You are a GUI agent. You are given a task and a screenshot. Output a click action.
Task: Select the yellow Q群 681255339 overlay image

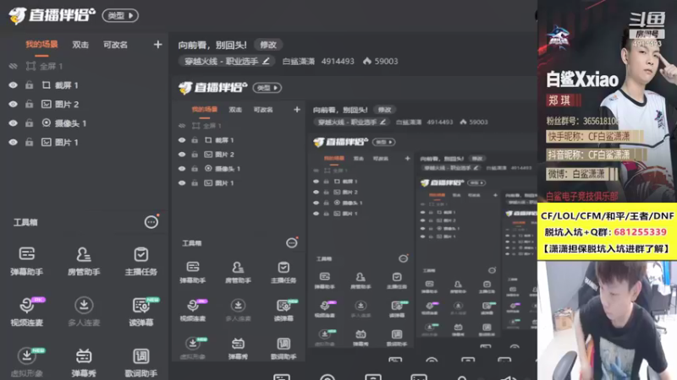(607, 231)
